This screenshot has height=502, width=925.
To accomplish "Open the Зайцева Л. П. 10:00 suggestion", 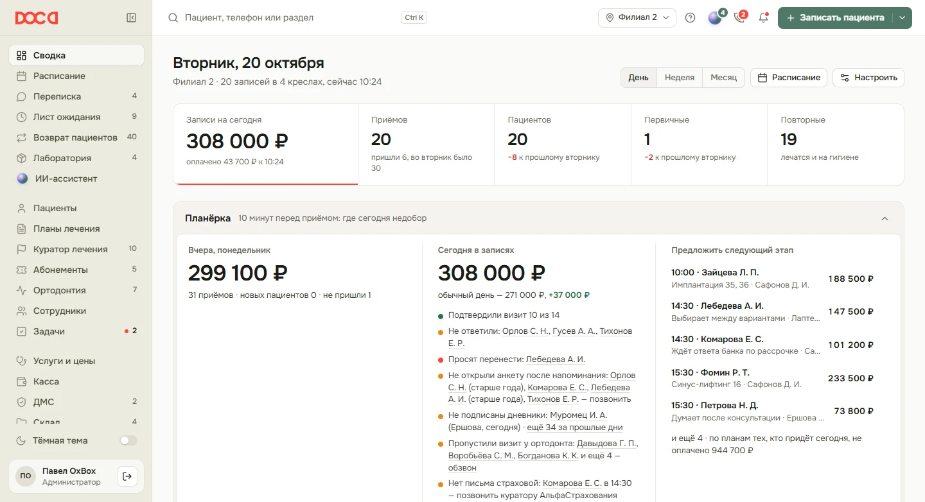I will [x=773, y=278].
